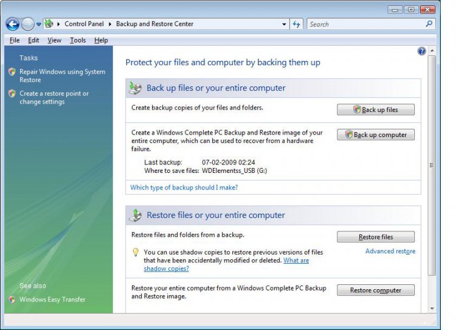This screenshot has width=456, height=330.
Task: Open the What are shadow copies link
Action: (226, 264)
